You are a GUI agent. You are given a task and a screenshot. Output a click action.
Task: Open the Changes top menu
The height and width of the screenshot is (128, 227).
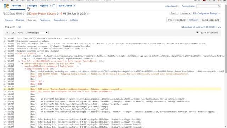(32, 6)
